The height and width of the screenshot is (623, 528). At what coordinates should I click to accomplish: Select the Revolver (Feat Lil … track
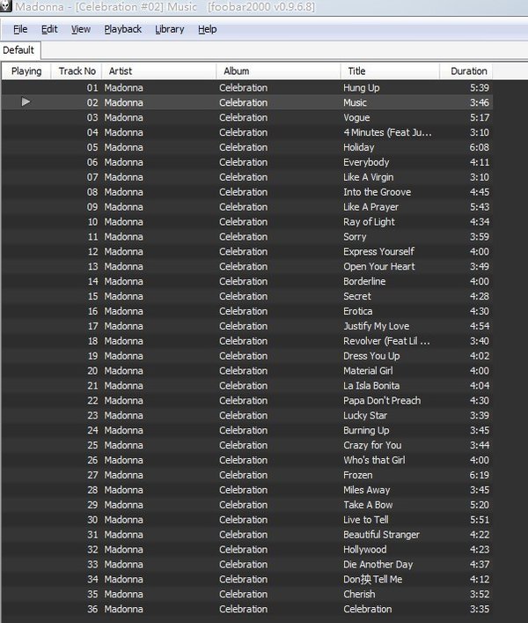[x=247, y=341]
